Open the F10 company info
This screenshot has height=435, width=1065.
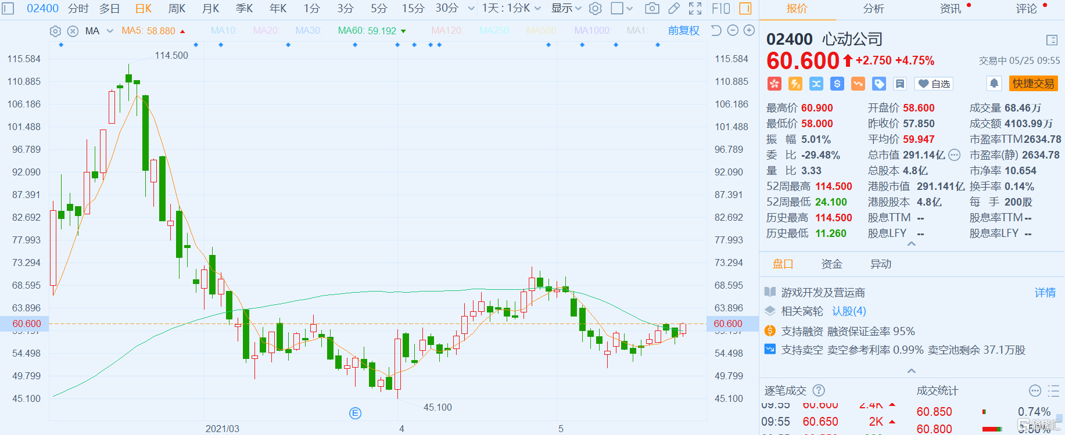pyautogui.click(x=720, y=8)
